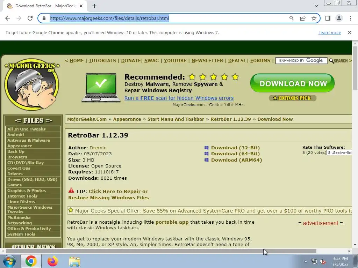Screen dimensions: 358x268
Task: Open the Geek-o-licious rating dropdown
Action: coord(339,153)
